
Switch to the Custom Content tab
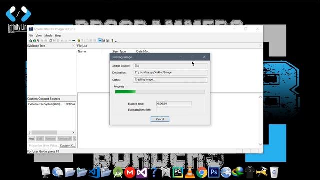(67, 146)
